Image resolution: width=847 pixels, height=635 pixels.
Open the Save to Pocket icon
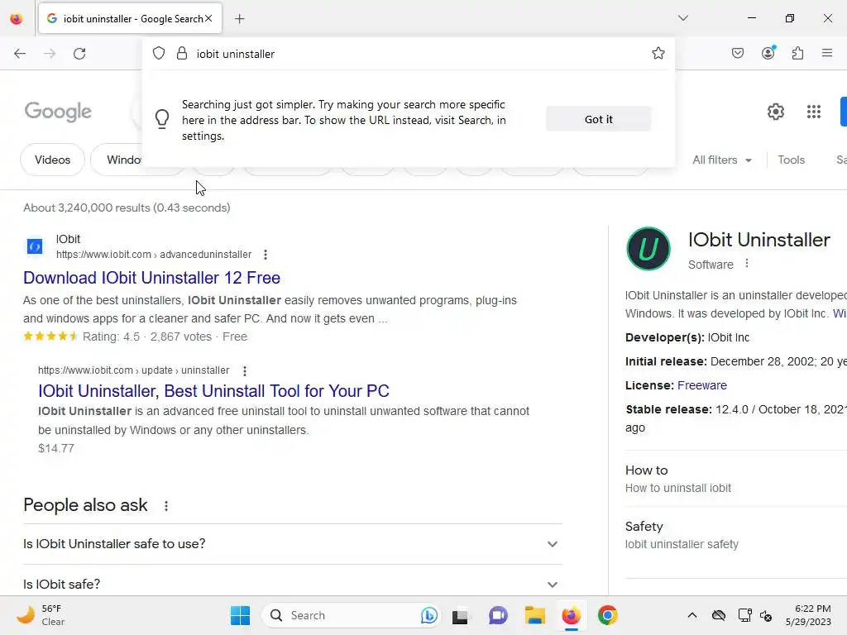coord(738,53)
